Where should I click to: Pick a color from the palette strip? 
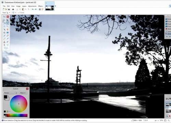pyautogui.click(x=16, y=115)
